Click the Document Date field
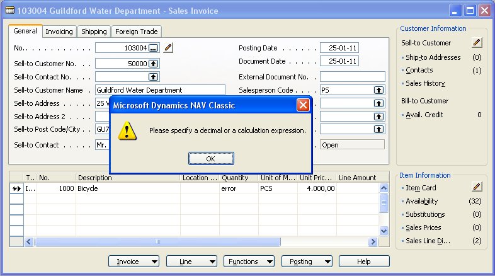This screenshot has width=495, height=276. pyautogui.click(x=339, y=61)
